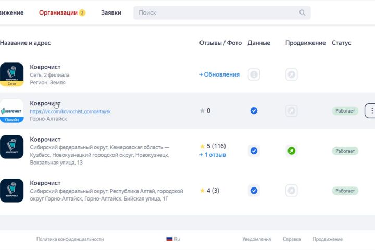This screenshot has width=375, height=250.
Task: Click the Горно-Алтайск city text in the online row
Action: coord(48,119)
